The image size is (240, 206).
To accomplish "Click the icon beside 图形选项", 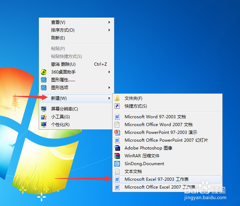I will coord(44,88).
